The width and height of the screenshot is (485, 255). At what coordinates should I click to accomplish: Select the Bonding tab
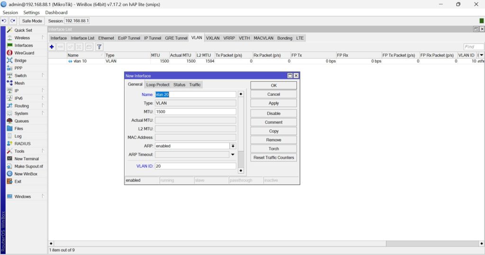[x=285, y=38]
